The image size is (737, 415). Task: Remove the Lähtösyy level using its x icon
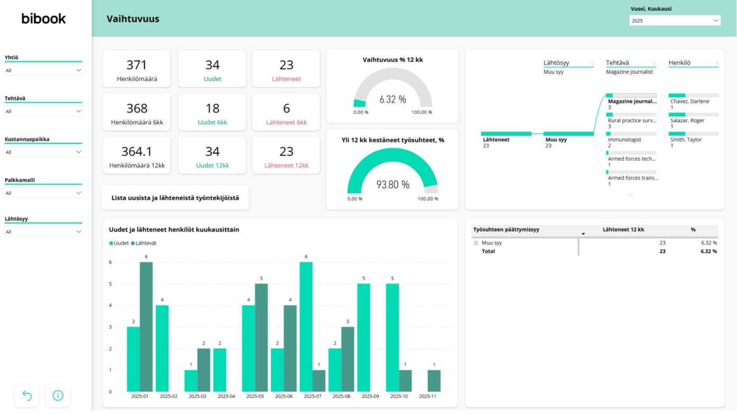(x=592, y=63)
